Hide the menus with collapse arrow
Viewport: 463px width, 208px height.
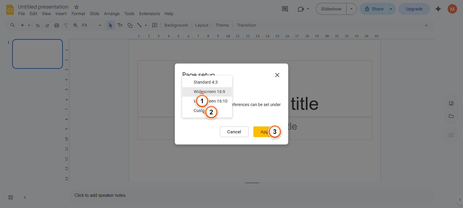pos(426,25)
